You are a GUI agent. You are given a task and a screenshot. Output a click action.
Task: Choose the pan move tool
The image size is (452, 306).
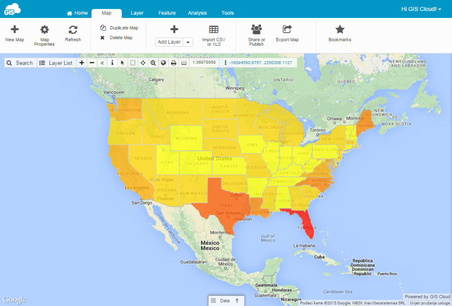tap(143, 63)
